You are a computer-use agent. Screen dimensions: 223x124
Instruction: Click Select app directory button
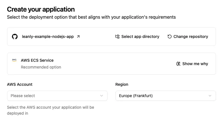[x=137, y=37]
